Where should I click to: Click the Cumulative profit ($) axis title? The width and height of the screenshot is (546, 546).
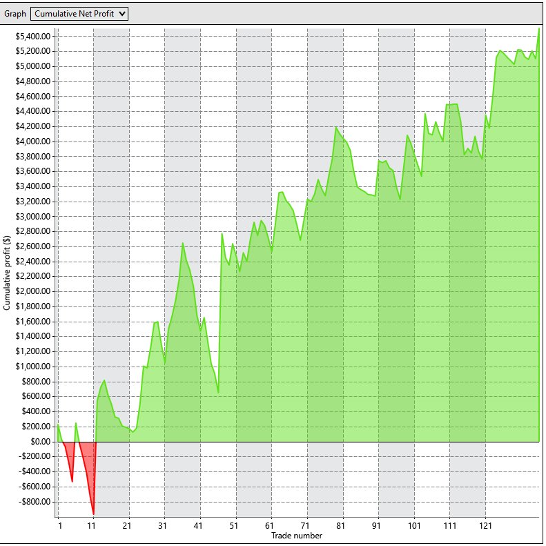pyautogui.click(x=7, y=273)
